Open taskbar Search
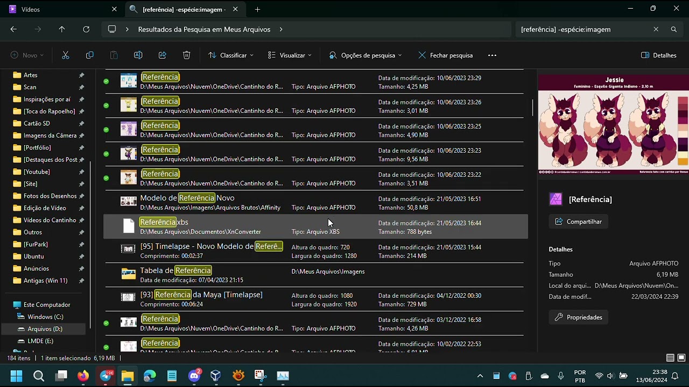 (39, 376)
